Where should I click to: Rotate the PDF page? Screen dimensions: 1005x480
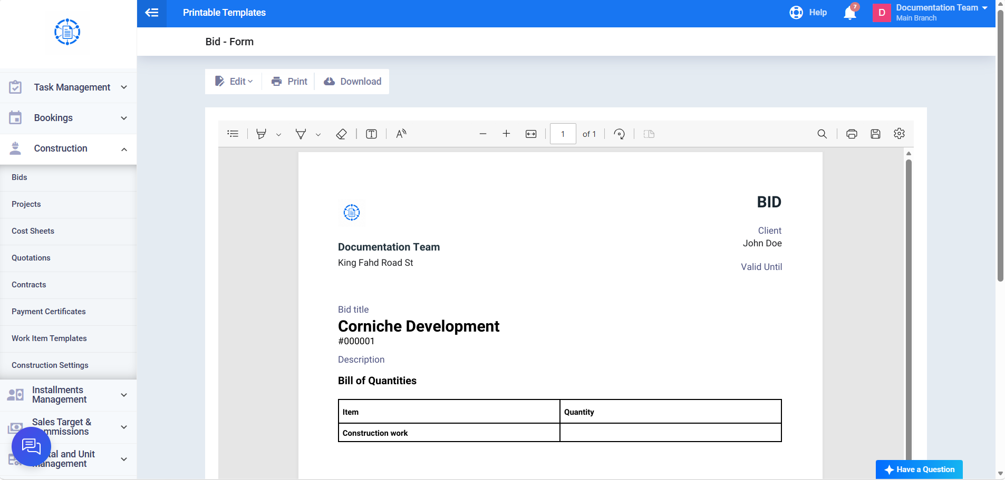(620, 134)
